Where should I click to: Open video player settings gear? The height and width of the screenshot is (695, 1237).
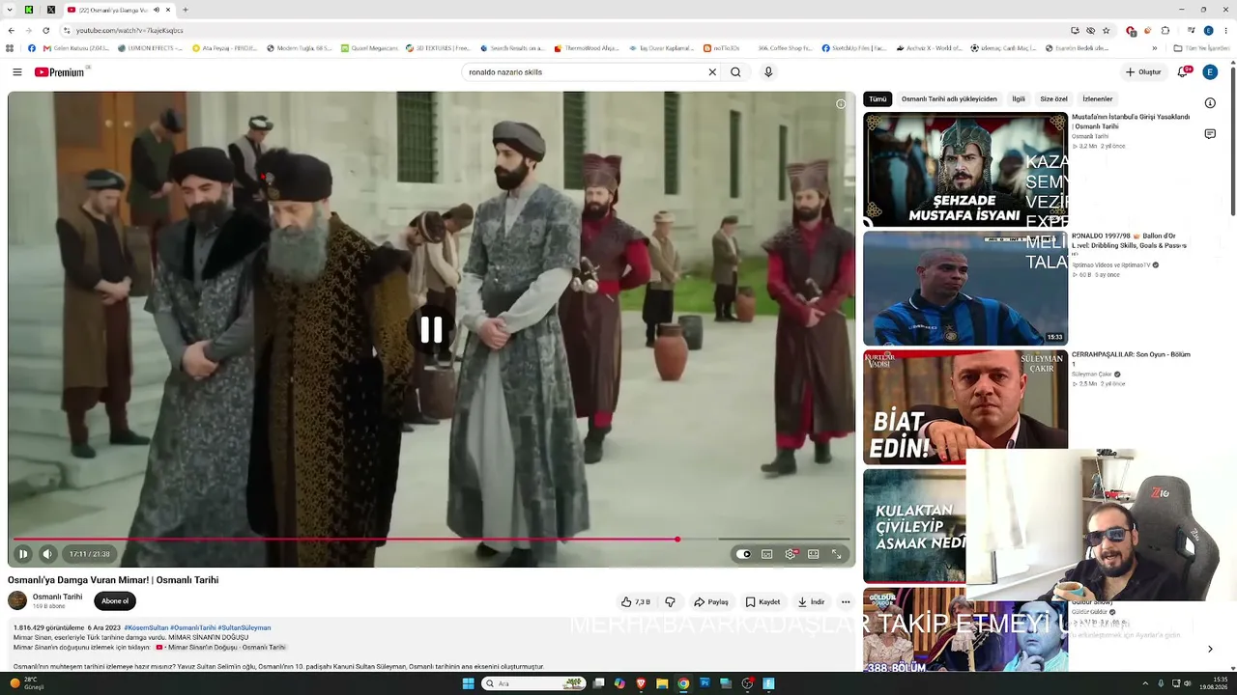791,554
